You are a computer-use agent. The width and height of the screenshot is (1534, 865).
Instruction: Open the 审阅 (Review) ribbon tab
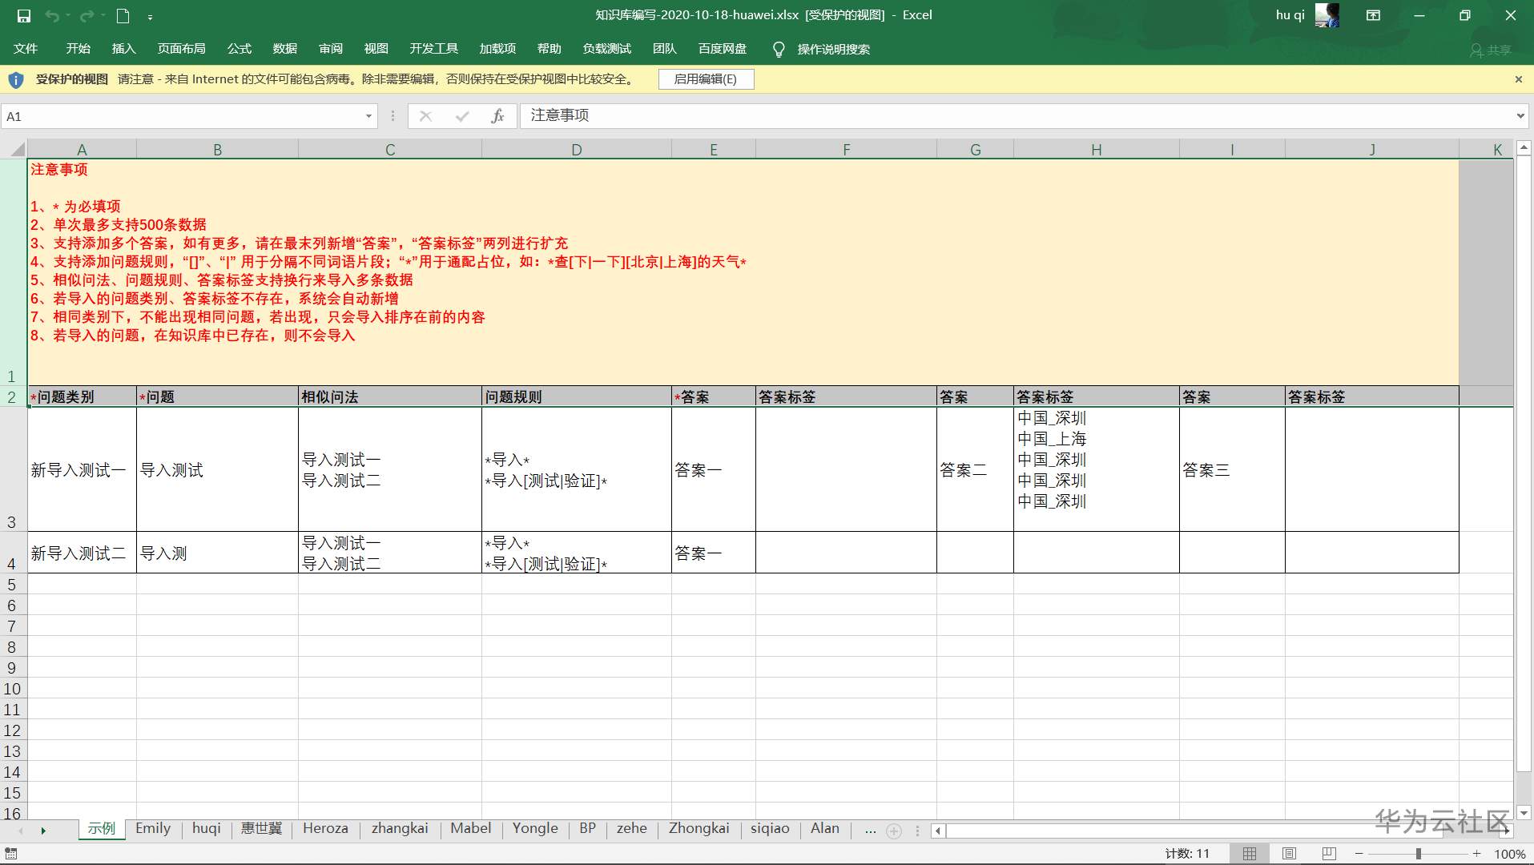click(x=331, y=49)
